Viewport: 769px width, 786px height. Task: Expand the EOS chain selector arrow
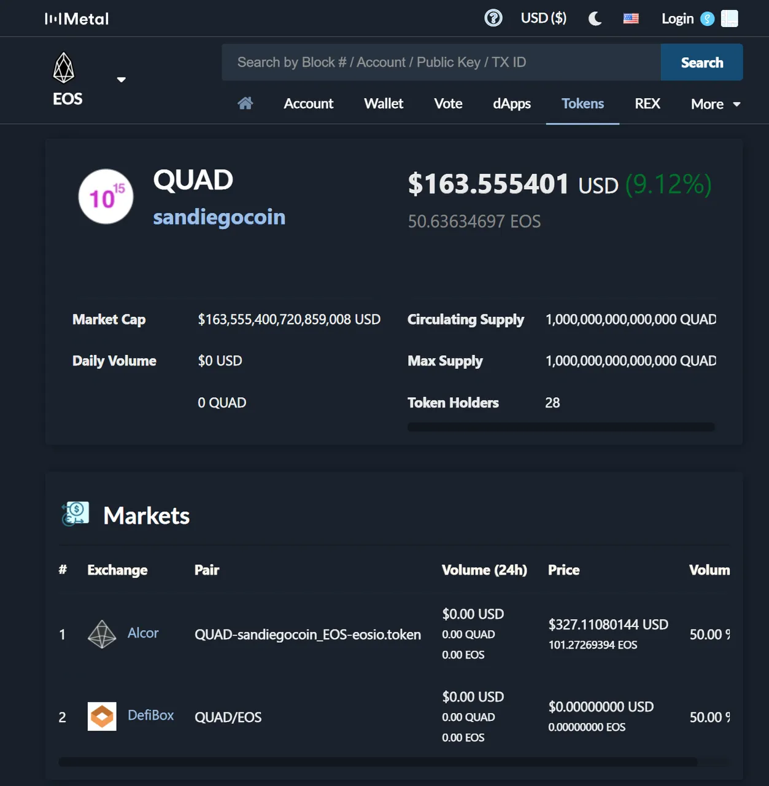tap(122, 79)
